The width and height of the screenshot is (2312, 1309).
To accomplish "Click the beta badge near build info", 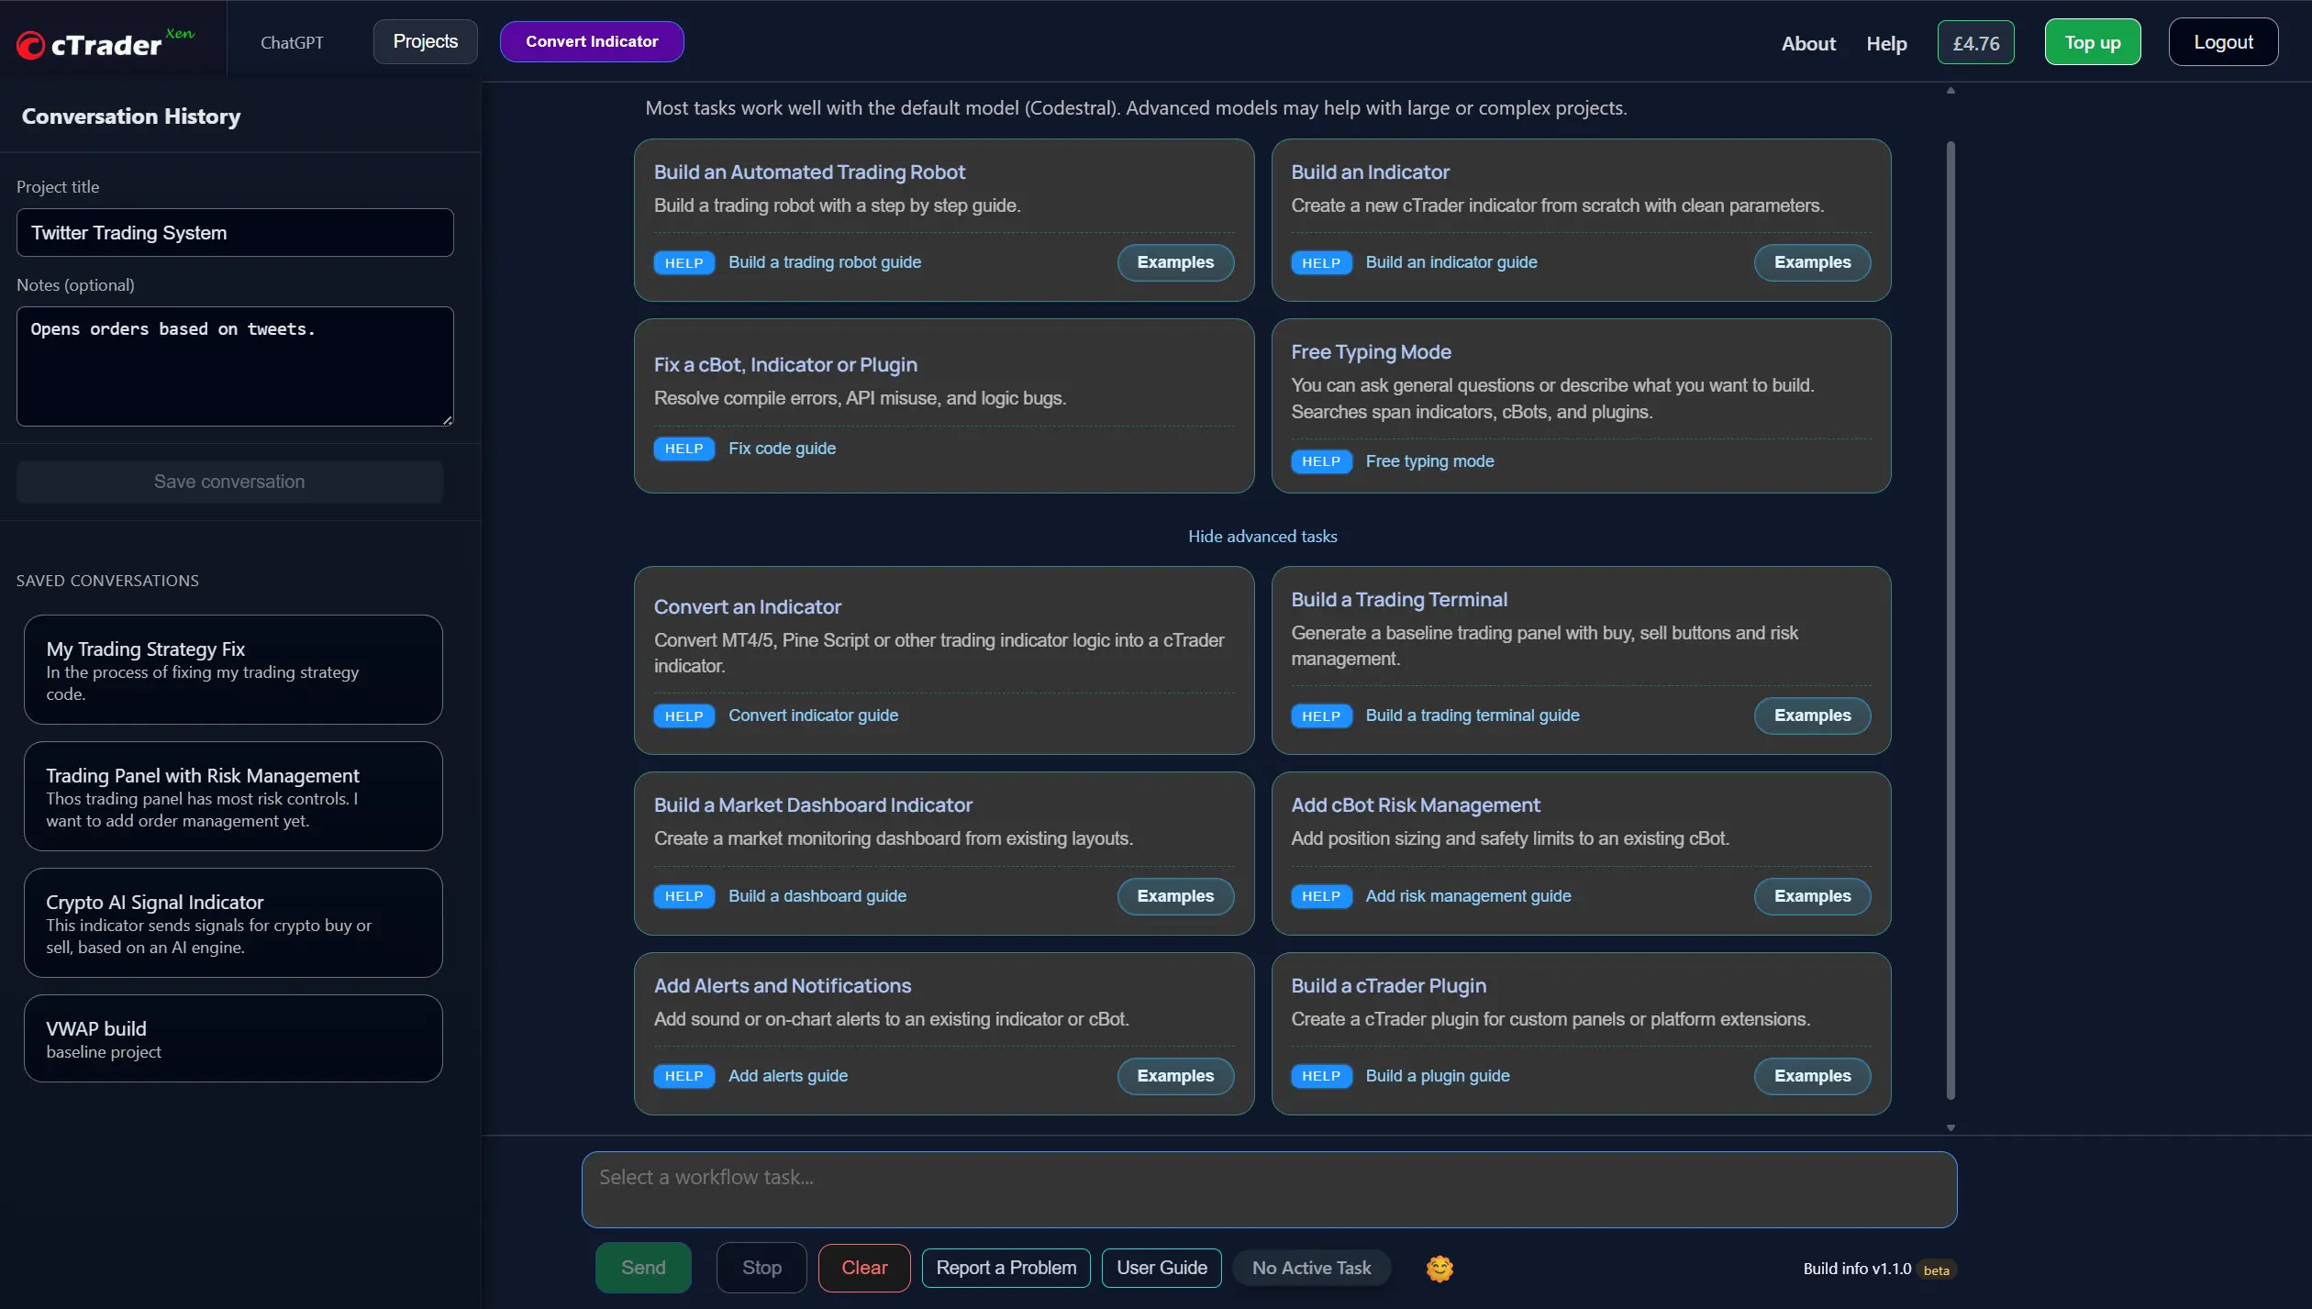I will pos(1936,1270).
